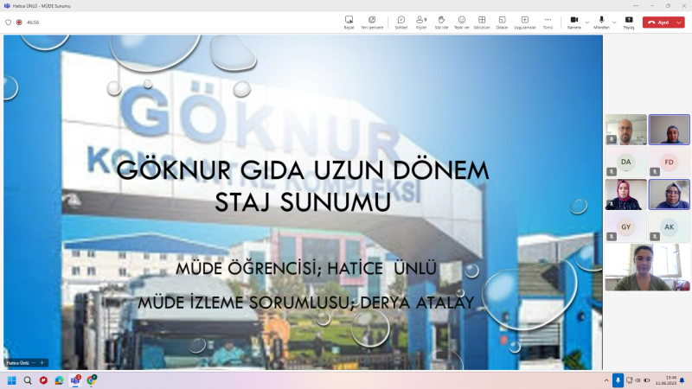
Task: Open the Ayrıl dropdown arrow
Action: click(x=679, y=22)
